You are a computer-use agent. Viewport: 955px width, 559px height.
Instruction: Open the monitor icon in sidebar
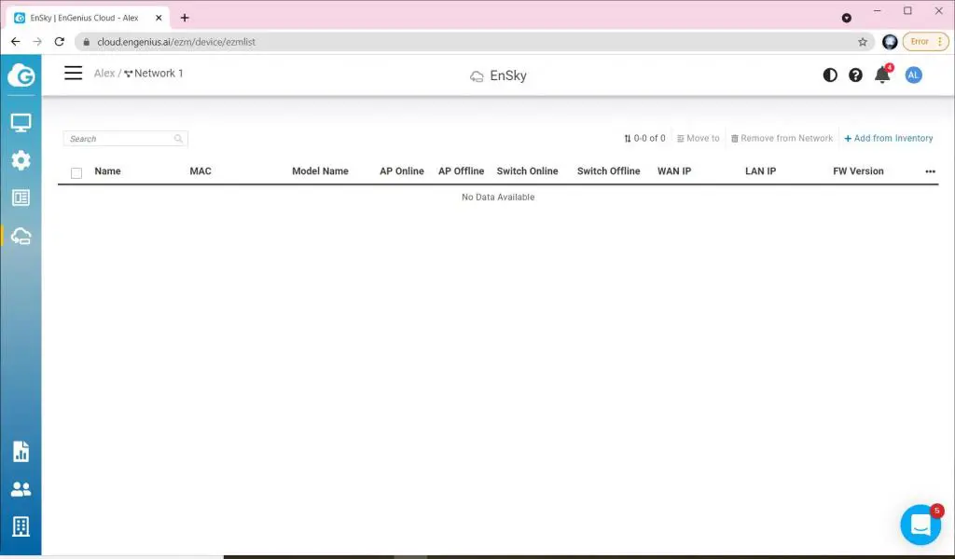[21, 123]
